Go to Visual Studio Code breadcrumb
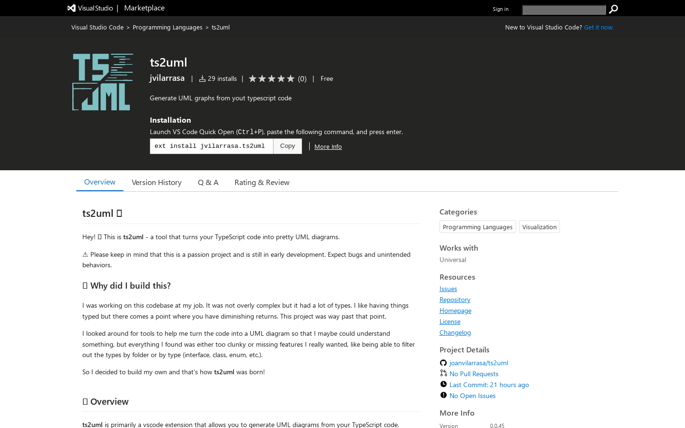 [x=98, y=28]
